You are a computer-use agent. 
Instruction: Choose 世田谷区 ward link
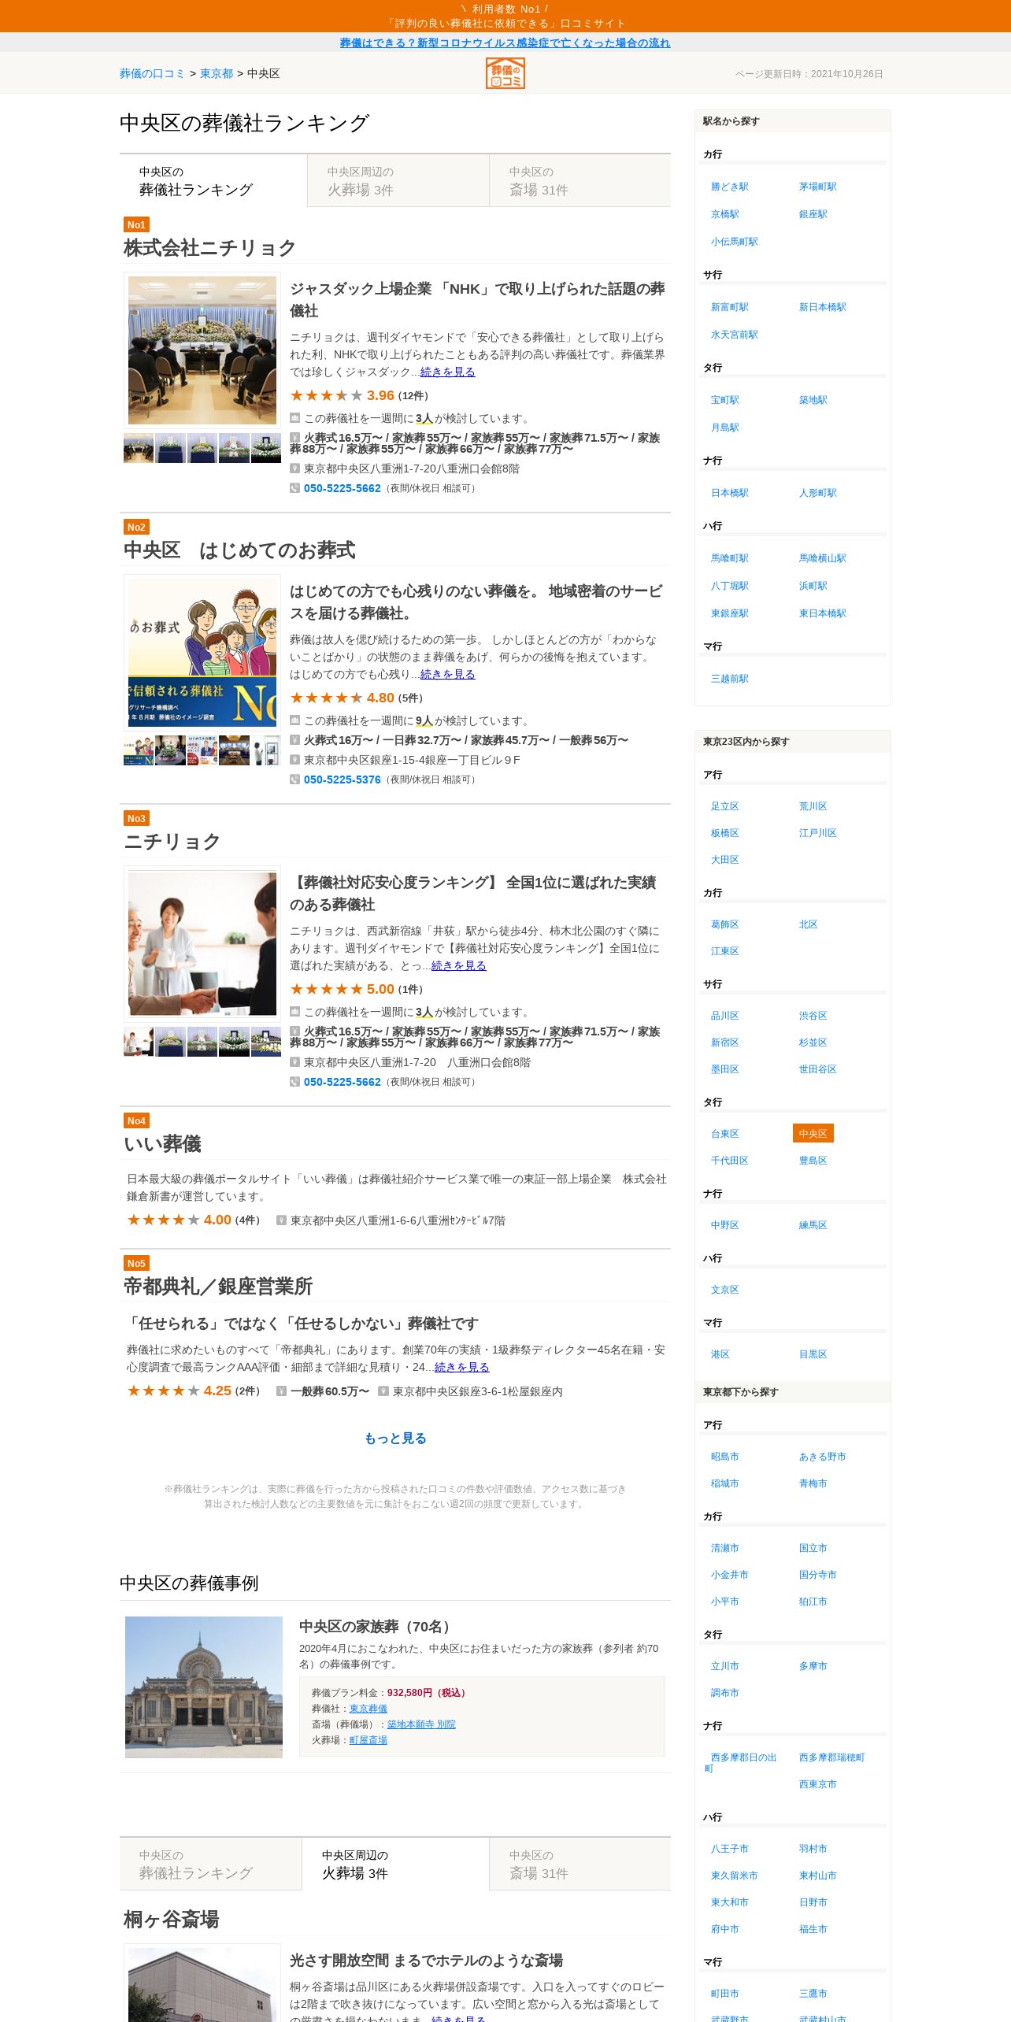click(818, 1069)
